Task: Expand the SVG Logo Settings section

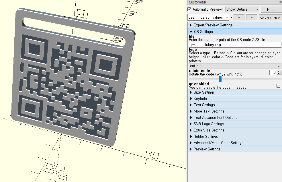Action: click(x=235, y=124)
